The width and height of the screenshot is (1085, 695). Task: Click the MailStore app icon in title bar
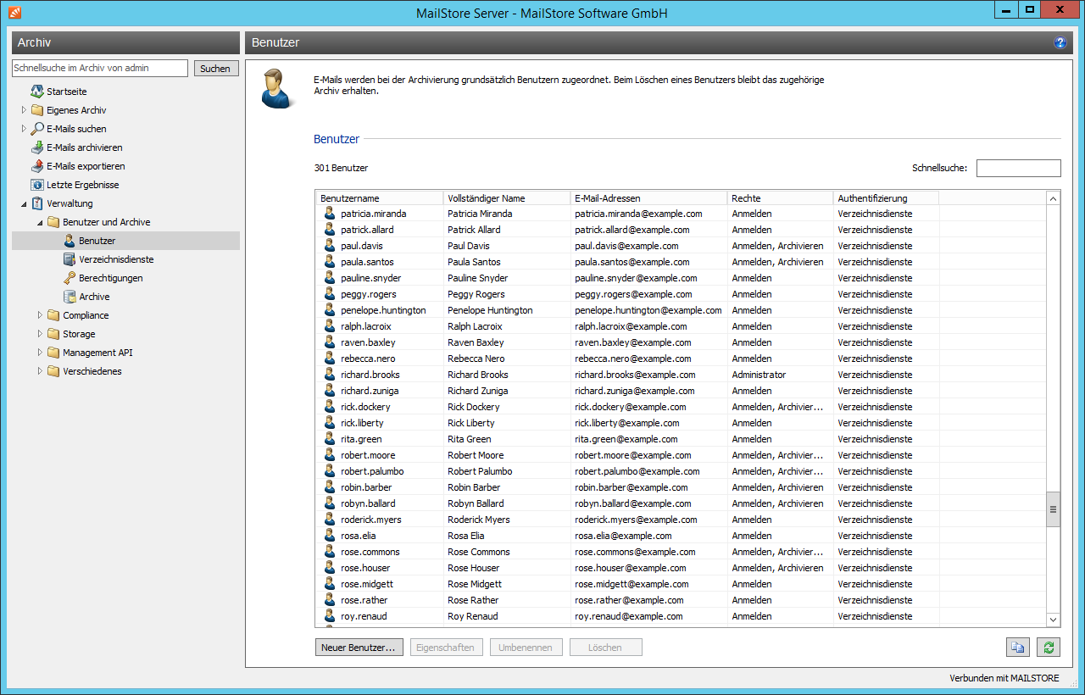coord(14,12)
